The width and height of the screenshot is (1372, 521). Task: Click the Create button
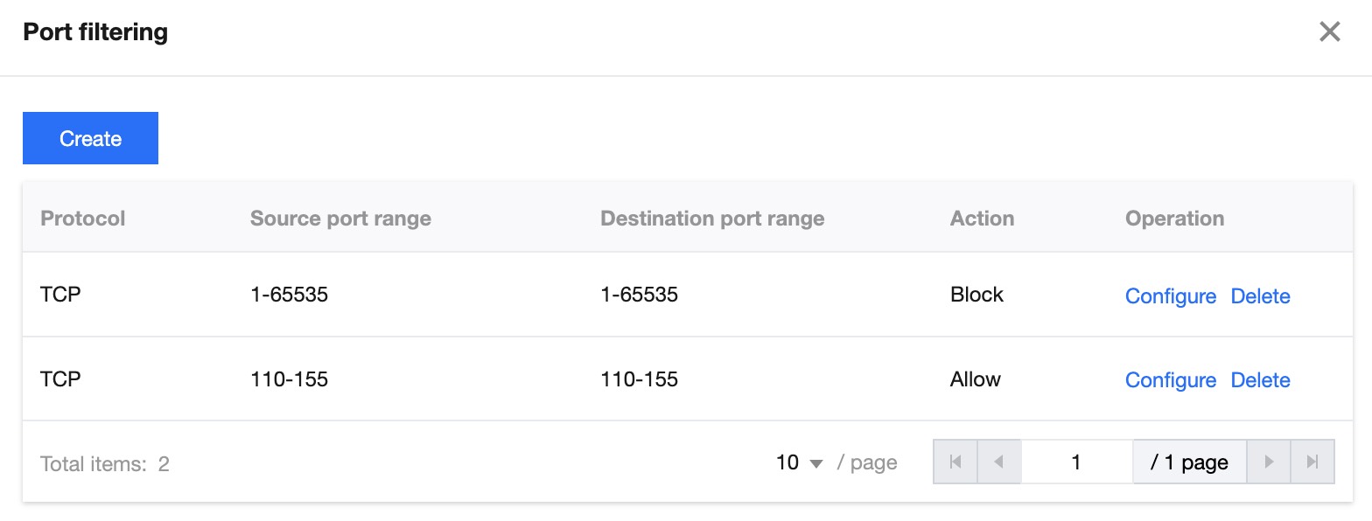pos(90,138)
